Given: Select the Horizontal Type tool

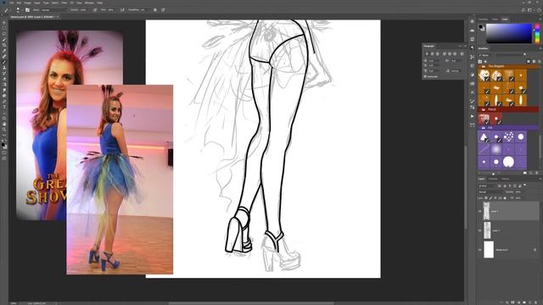Looking at the screenshot, I should (4, 107).
